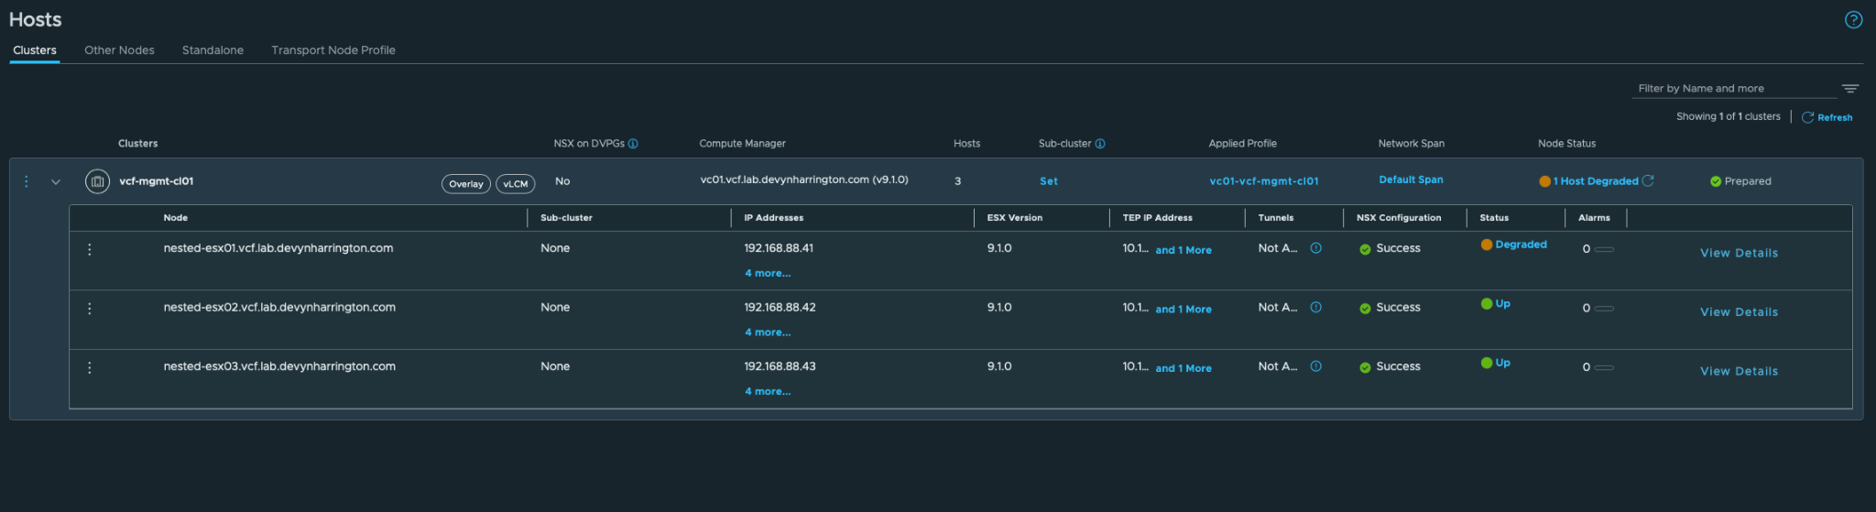Expand 4 more IP addresses for nested-esx01
The height and width of the screenshot is (512, 1876).
tap(768, 273)
